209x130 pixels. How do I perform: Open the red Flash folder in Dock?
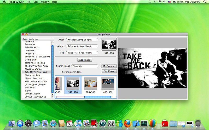(x=165, y=123)
